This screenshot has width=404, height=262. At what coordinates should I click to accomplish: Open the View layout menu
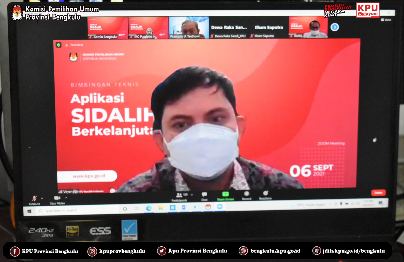pyautogui.click(x=386, y=20)
